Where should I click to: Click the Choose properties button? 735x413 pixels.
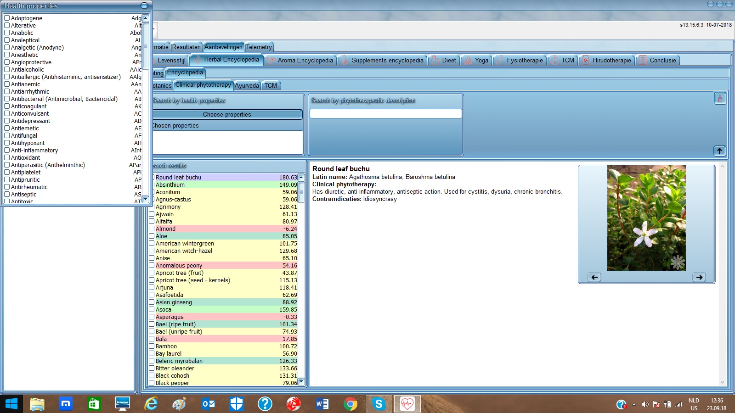tap(227, 114)
